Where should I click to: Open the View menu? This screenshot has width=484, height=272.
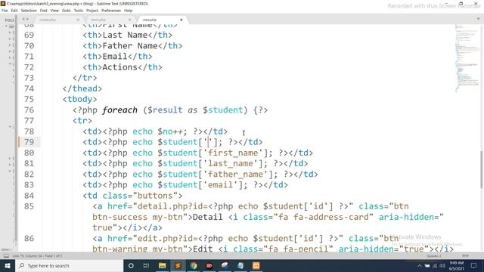(x=54, y=11)
